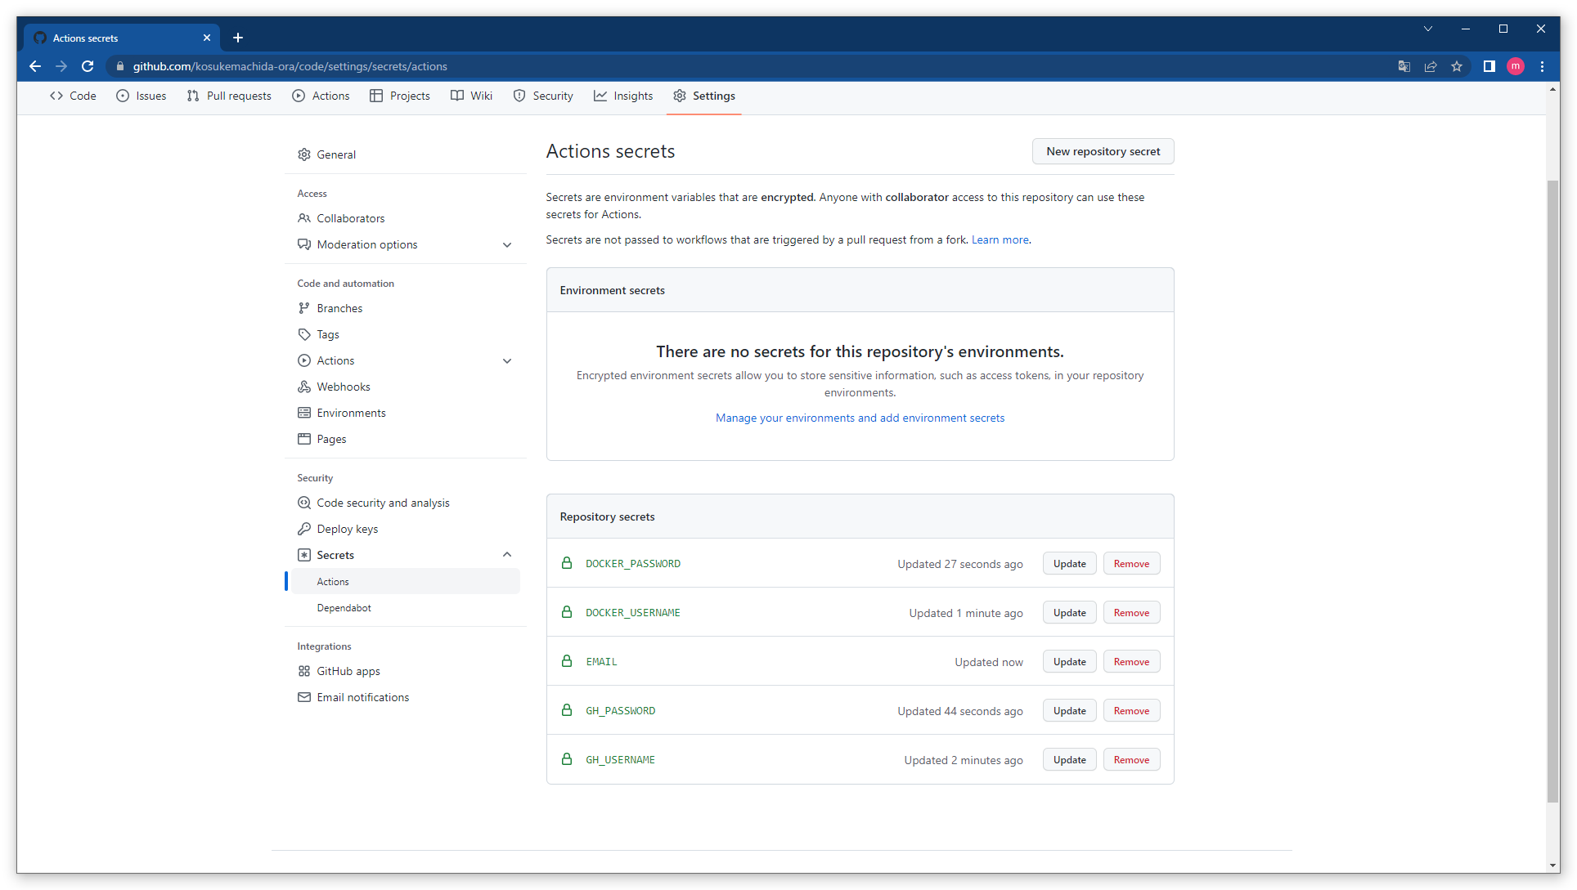Click the lock icon beside DOCKER_PASSWORD
The width and height of the screenshot is (1577, 890).
coord(567,563)
